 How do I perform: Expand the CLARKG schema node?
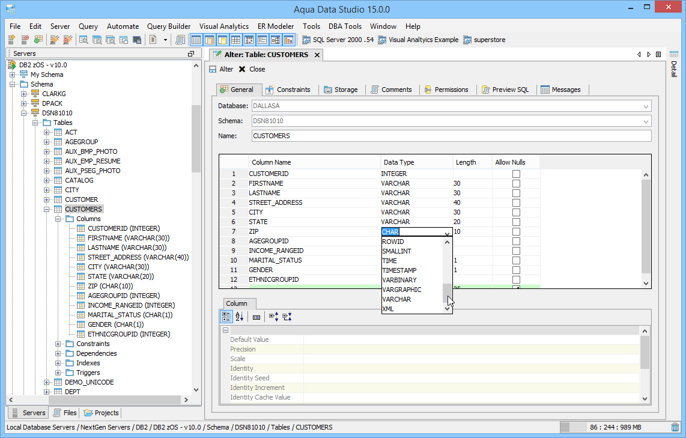[x=24, y=94]
